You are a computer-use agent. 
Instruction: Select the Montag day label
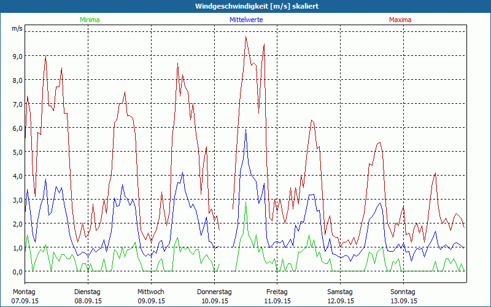24,292
